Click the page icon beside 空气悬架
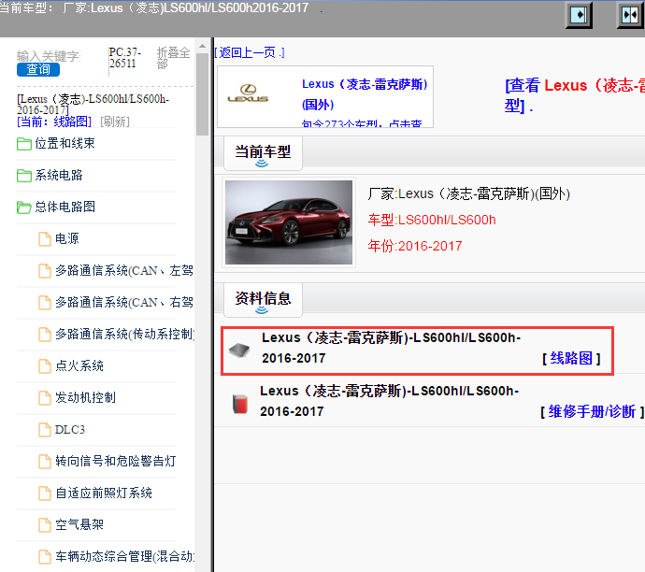This screenshot has width=645, height=572. [45, 525]
